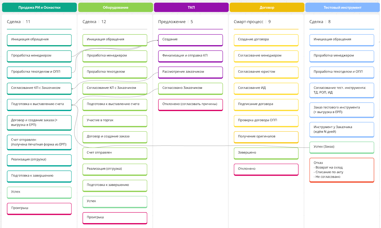Screen dimensions: 381x228
Task: Select Отклонено (согласовать причины) card
Action: [190, 104]
